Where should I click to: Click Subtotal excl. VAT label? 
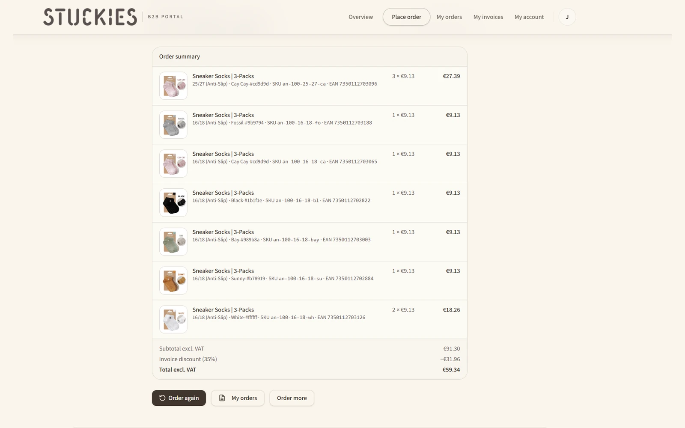(182, 349)
